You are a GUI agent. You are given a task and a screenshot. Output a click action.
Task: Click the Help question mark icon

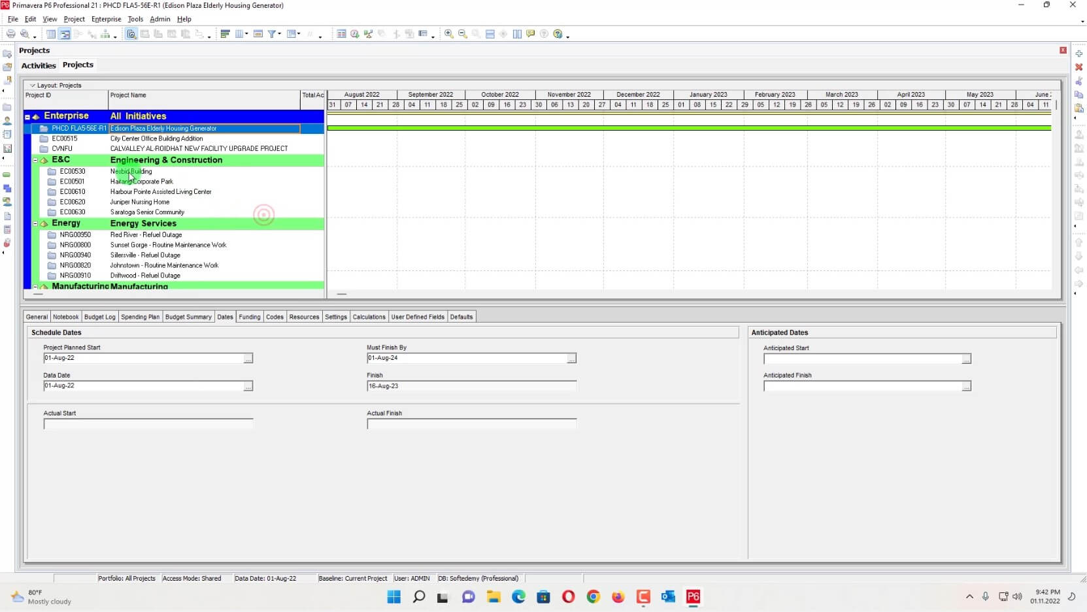click(558, 34)
